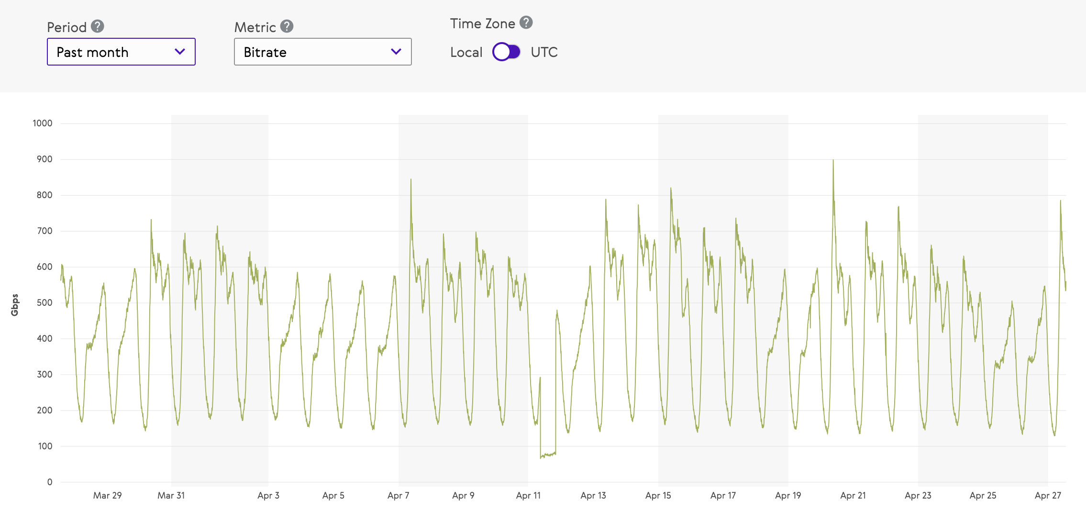Click the help icon beside Metric
Image resolution: width=1086 pixels, height=511 pixels.
tap(287, 26)
